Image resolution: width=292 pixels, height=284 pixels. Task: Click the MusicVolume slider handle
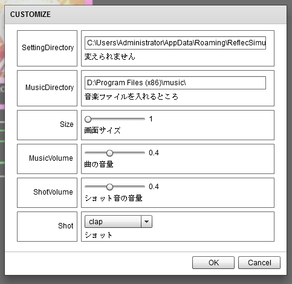tap(109, 153)
